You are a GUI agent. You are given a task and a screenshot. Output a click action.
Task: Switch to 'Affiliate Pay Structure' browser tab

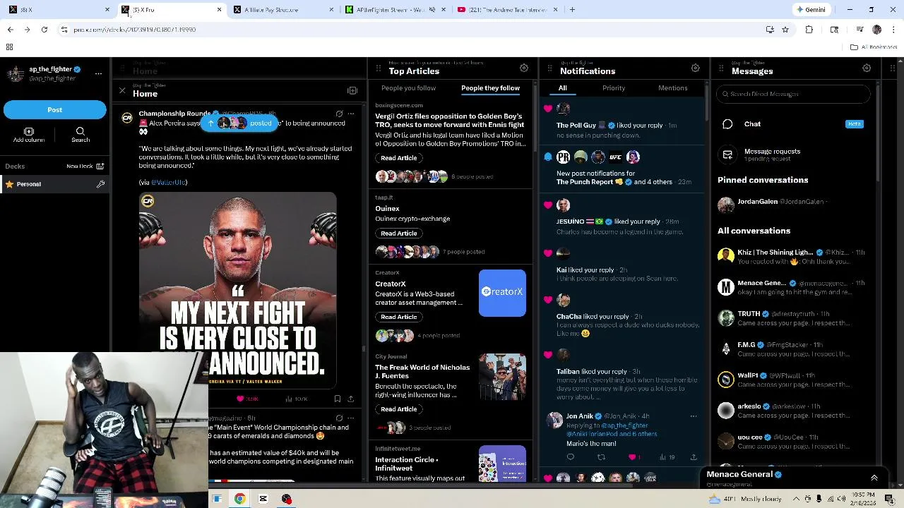coord(282,10)
